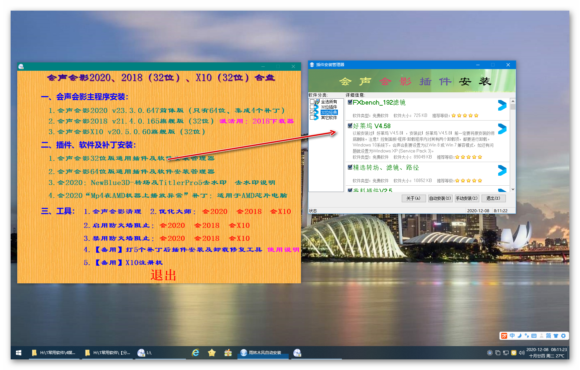Screen dimensions: 580x370
Task: Switch simplified/traditional via 简 icon
Action: coord(548,336)
